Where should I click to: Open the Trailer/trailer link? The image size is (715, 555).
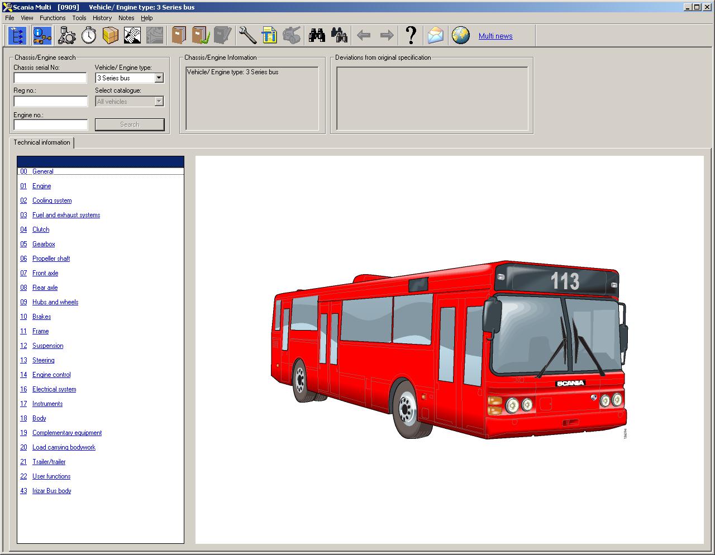49,462
